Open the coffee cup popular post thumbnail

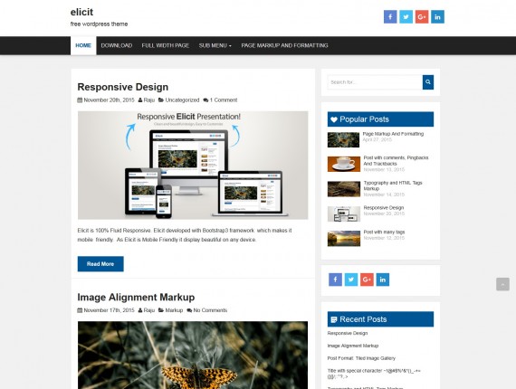point(344,164)
